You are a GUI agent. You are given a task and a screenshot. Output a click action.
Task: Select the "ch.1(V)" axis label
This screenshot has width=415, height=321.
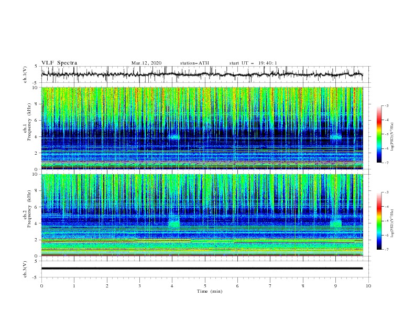pos(25,74)
